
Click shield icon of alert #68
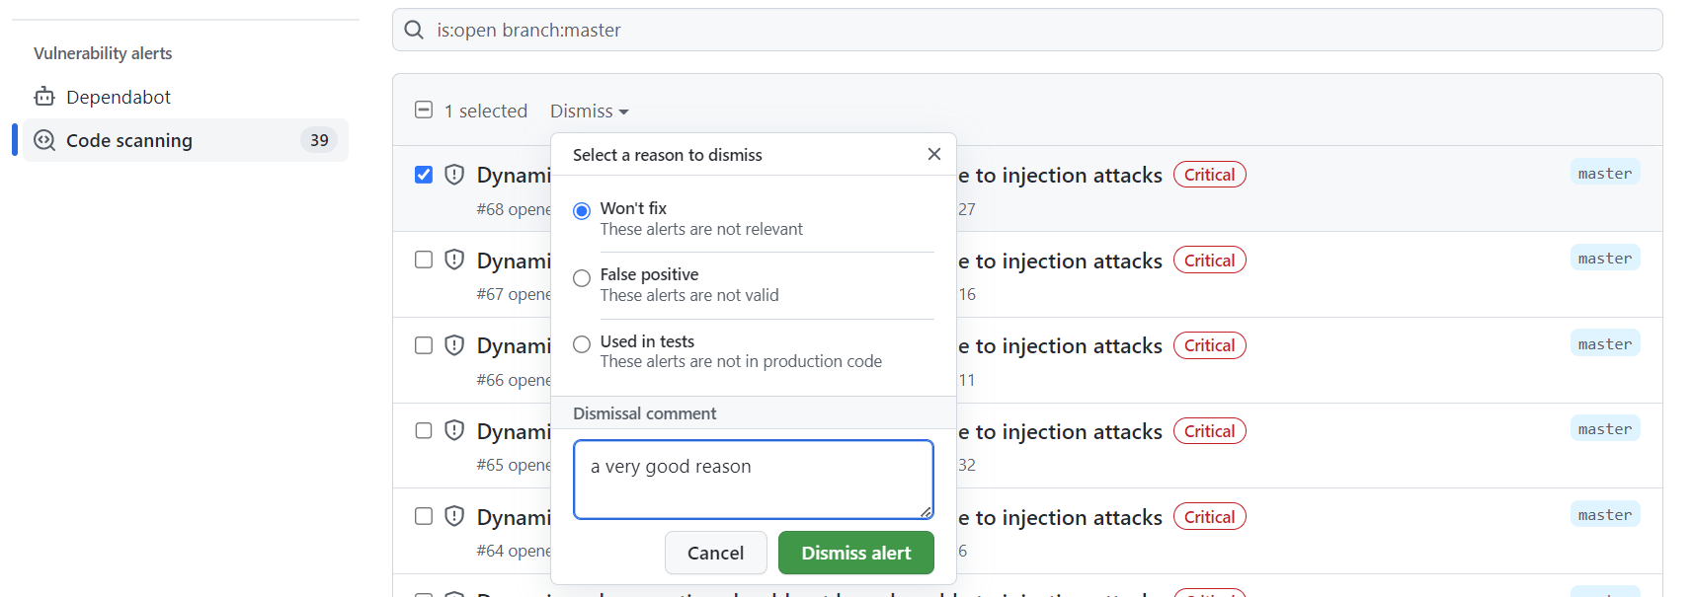454,175
